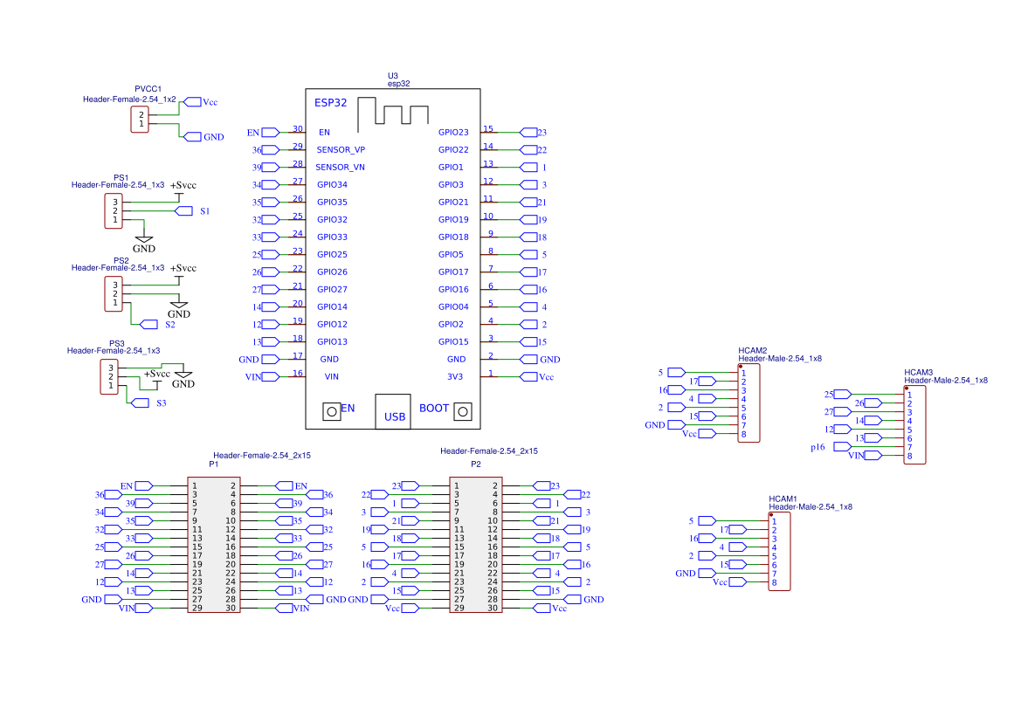Select the S3 net flag near PS3
Screen dimensions: 1021x722
140,403
